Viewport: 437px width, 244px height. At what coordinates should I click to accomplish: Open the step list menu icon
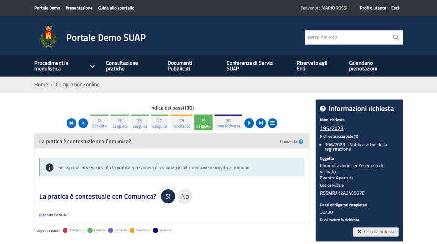point(273,123)
